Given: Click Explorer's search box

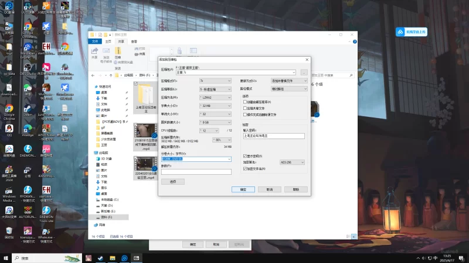Looking at the screenshot, I should tap(332, 75).
